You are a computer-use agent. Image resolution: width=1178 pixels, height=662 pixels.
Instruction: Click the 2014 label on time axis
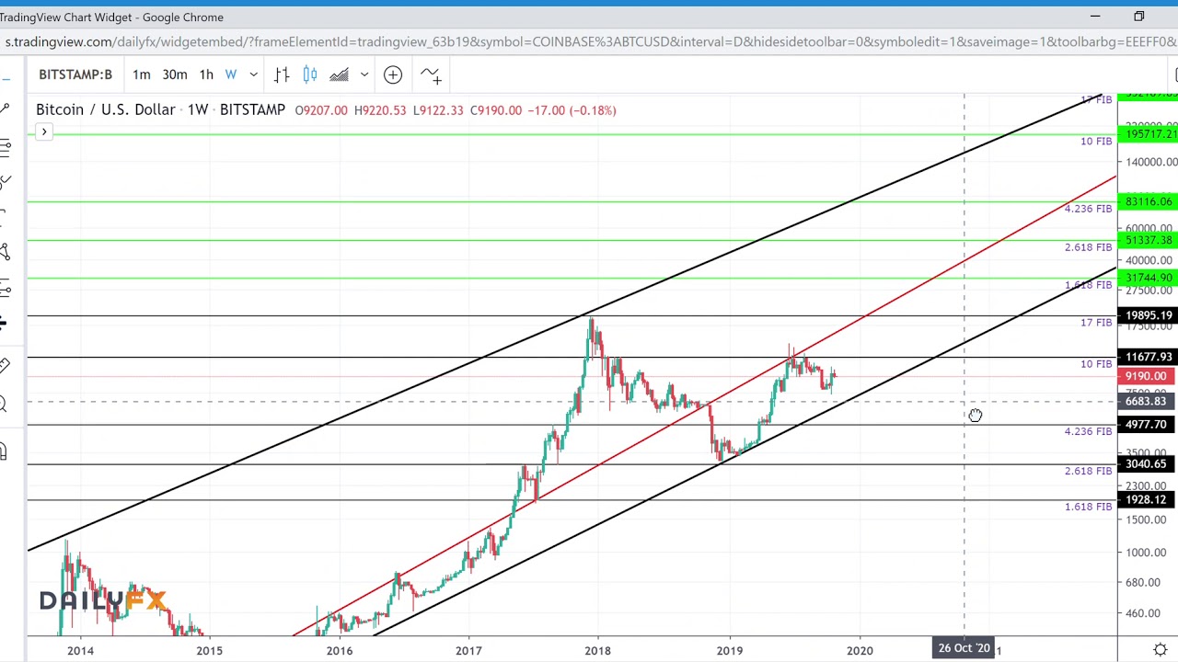point(80,650)
